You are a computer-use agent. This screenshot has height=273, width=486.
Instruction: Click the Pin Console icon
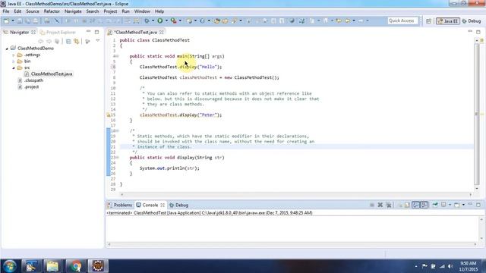tap(435, 205)
